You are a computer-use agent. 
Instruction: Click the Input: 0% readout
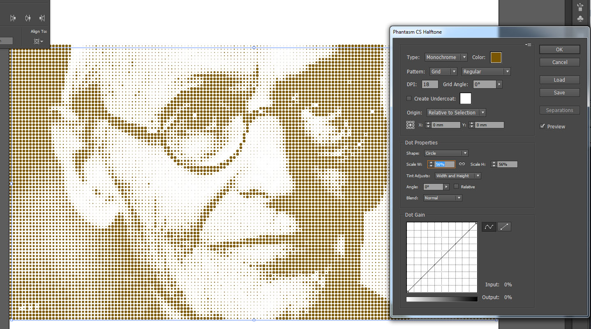click(x=499, y=285)
